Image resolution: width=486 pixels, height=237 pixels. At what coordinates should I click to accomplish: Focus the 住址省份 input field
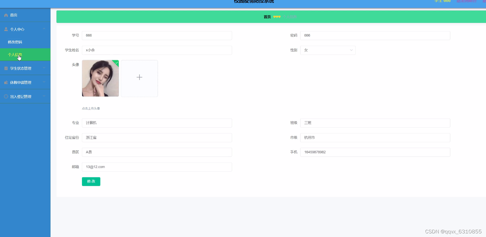157,138
